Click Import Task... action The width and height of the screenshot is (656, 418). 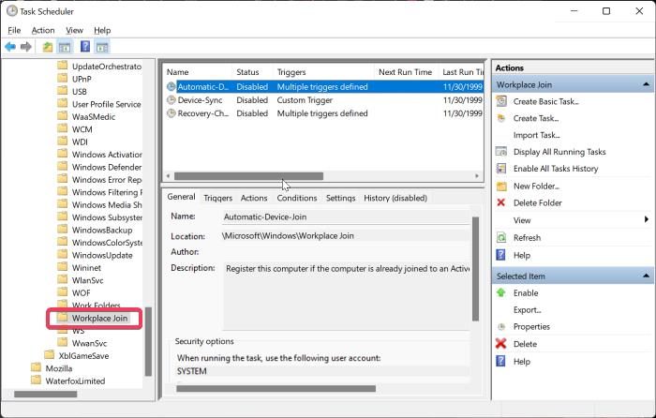(x=536, y=135)
